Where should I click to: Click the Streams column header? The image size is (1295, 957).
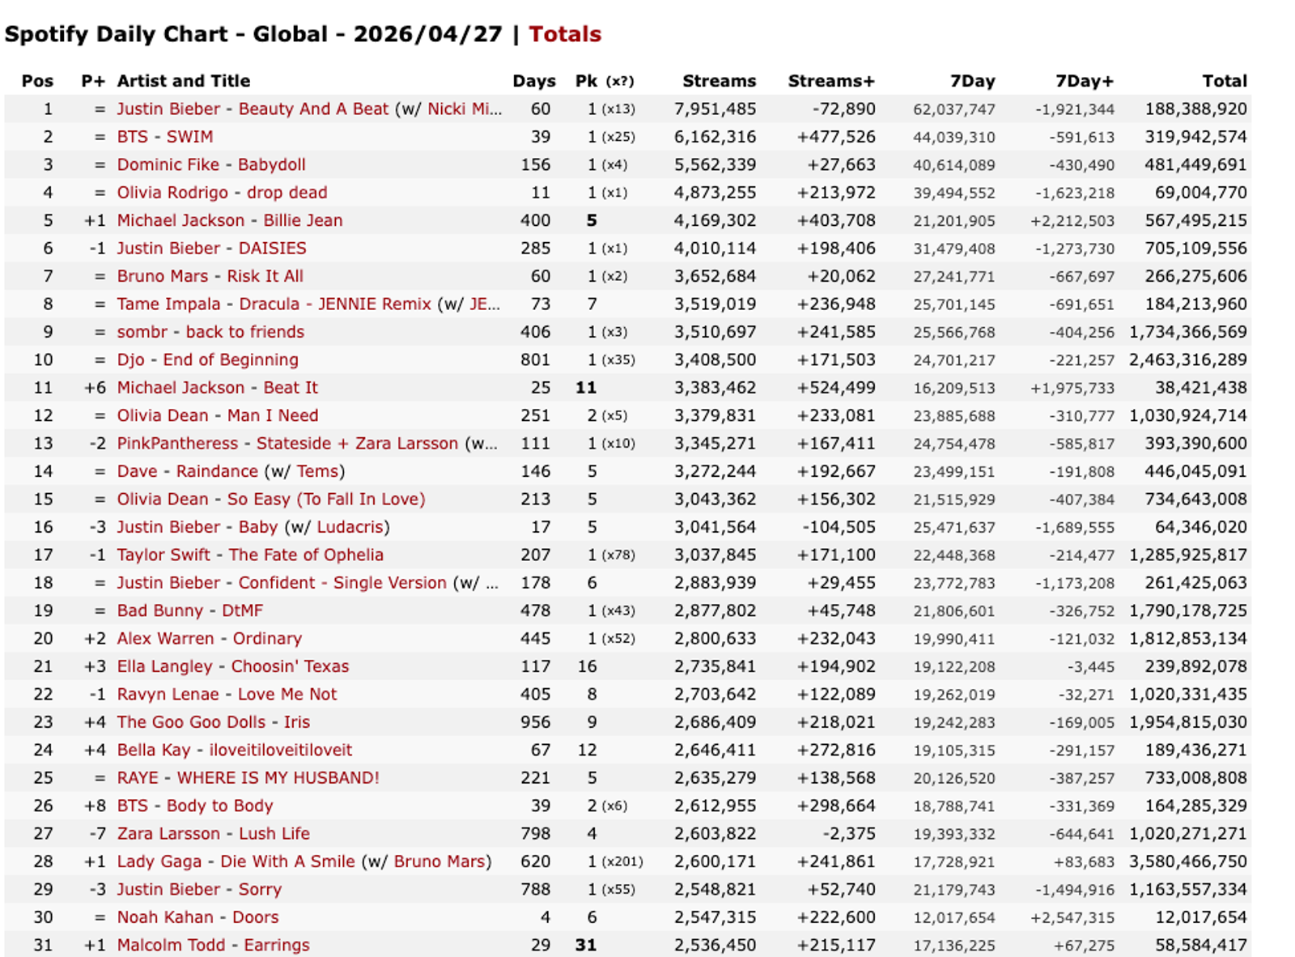720,81
